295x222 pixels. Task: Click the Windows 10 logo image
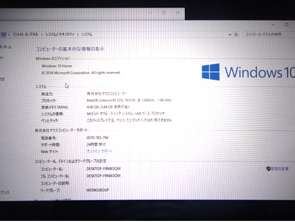pos(248,72)
